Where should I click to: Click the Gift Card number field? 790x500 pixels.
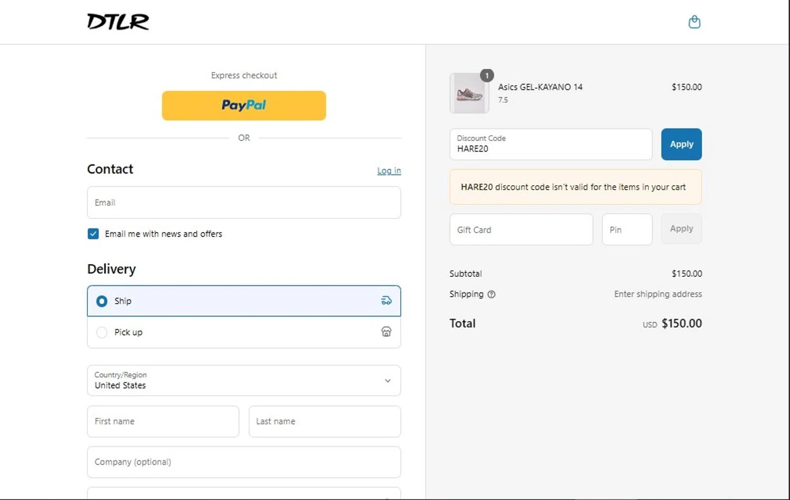(x=521, y=229)
